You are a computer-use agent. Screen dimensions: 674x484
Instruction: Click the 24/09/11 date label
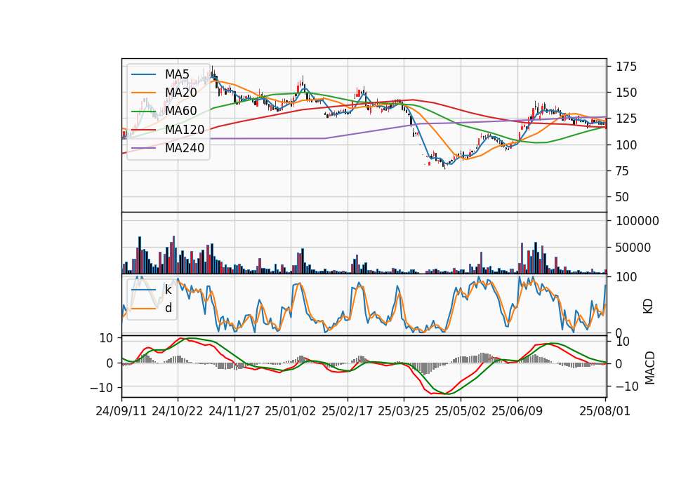pos(121,411)
